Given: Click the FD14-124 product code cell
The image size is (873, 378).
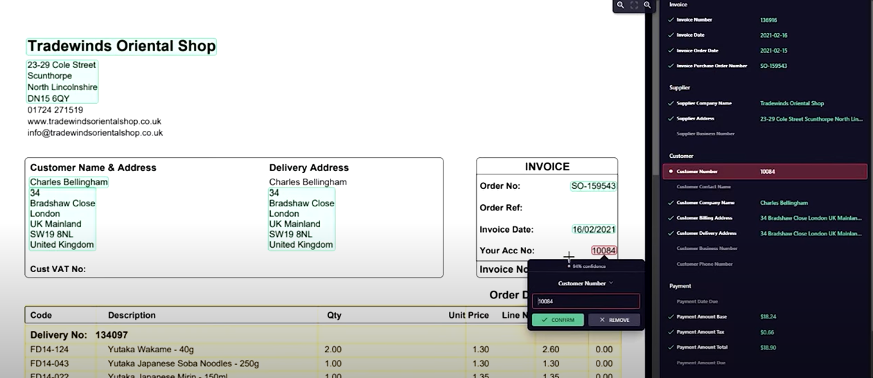Looking at the screenshot, I should click(49, 350).
